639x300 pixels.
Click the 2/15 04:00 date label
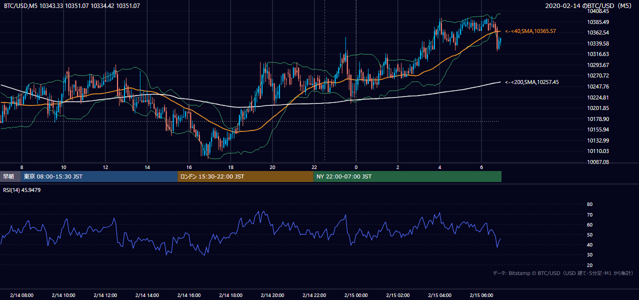tap(440, 295)
